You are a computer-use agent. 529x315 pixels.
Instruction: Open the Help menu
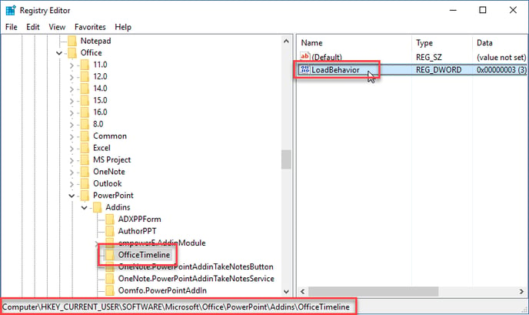click(x=123, y=27)
